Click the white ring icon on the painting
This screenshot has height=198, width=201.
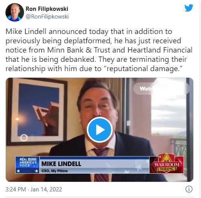pos(24,138)
